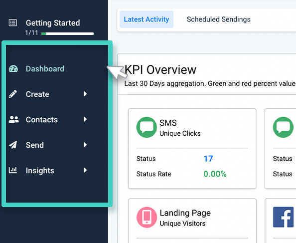Screen dimensions: 296x243
Task: Click the Landing Page phone icon
Action: coord(147,217)
